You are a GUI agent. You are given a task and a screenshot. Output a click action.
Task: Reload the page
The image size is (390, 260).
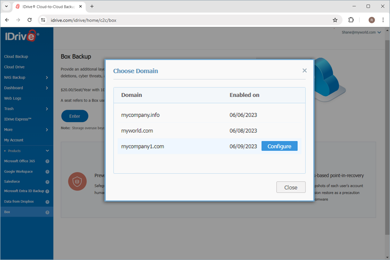point(29,20)
